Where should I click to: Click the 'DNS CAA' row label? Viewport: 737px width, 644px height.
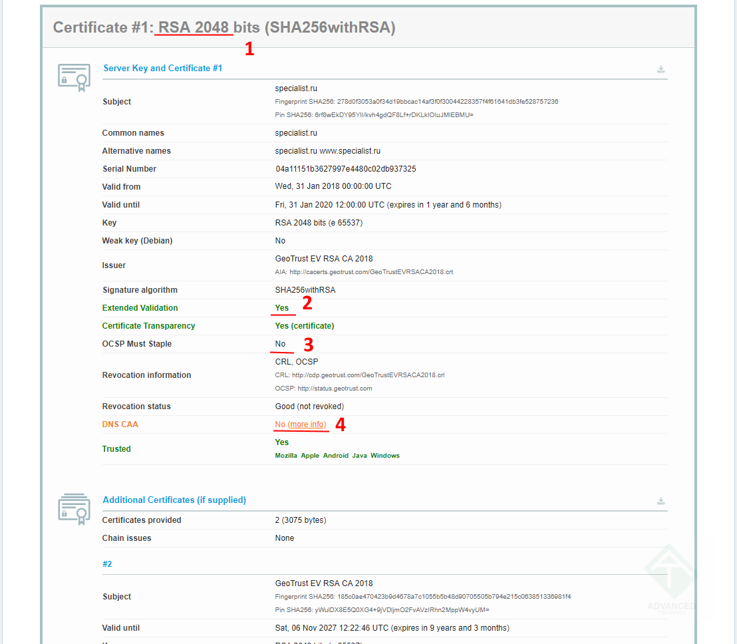[120, 424]
